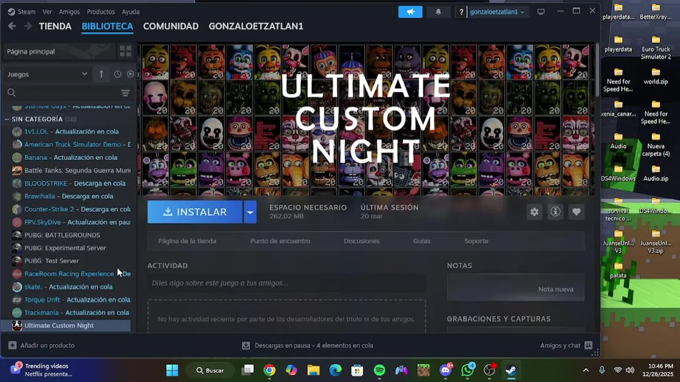Open Punto de encuentro link

coord(280,241)
